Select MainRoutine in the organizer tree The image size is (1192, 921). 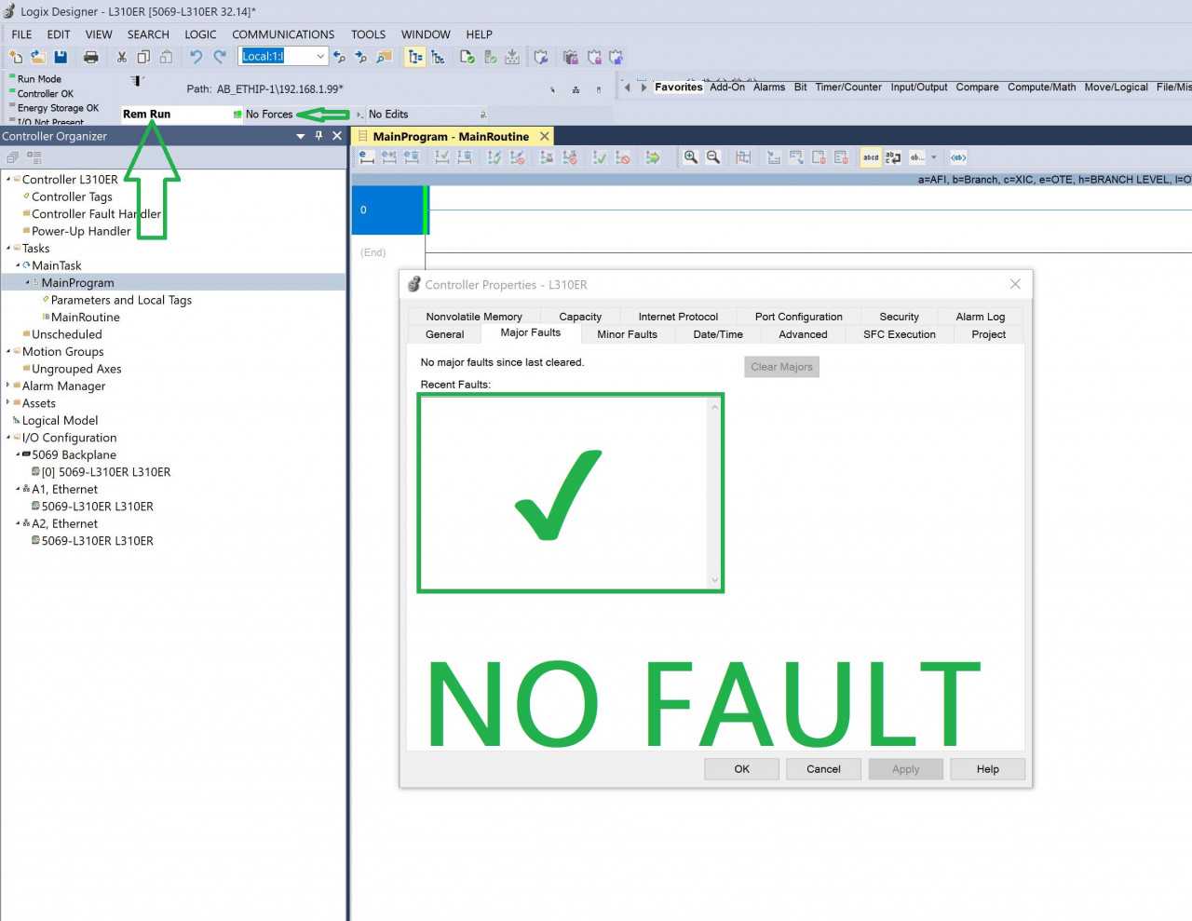pyautogui.click(x=86, y=318)
